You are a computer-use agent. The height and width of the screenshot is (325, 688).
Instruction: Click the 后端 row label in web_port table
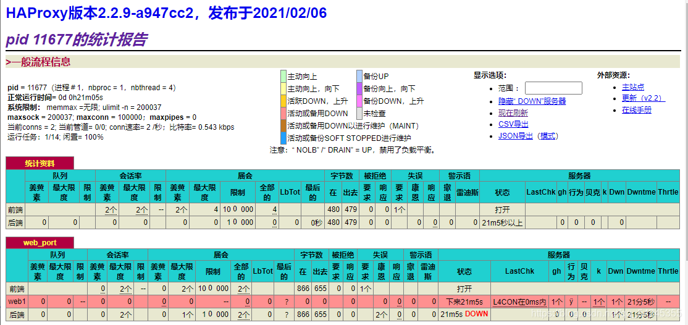(17, 314)
